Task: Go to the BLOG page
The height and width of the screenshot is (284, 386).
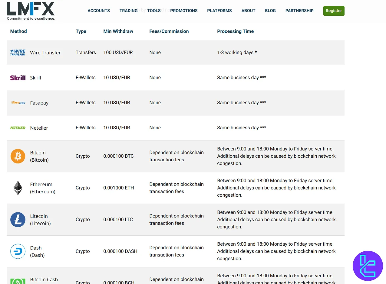Action: 270,11
